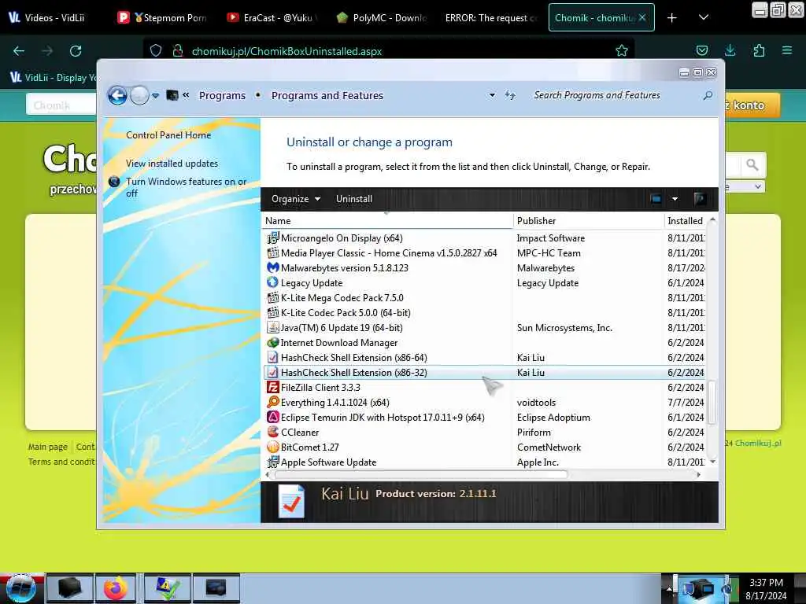This screenshot has height=604, width=806.
Task: Click Uninstall in the toolbar
Action: [354, 199]
